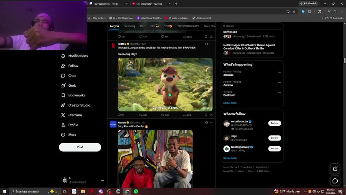Image resolution: width=346 pixels, height=195 pixels.
Task: Click the taskbar search box
Action: [x=34, y=191]
